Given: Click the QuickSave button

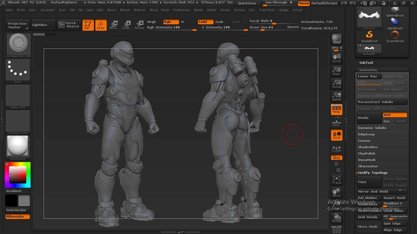Looking at the screenshot, I should point(247,3).
